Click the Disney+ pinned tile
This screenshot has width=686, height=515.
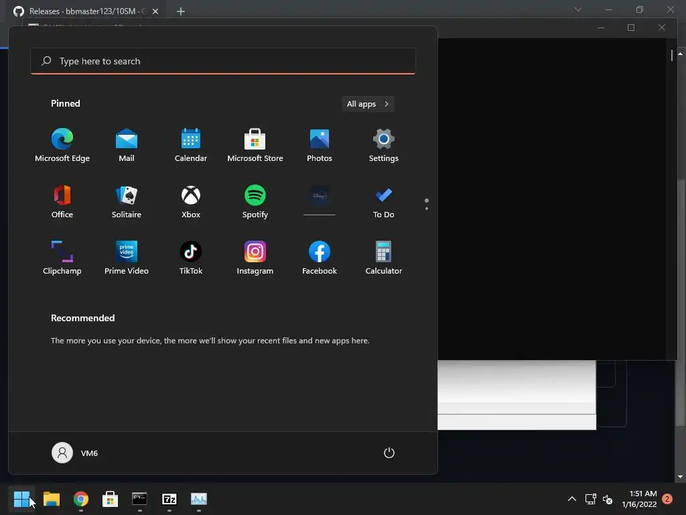[x=320, y=199]
